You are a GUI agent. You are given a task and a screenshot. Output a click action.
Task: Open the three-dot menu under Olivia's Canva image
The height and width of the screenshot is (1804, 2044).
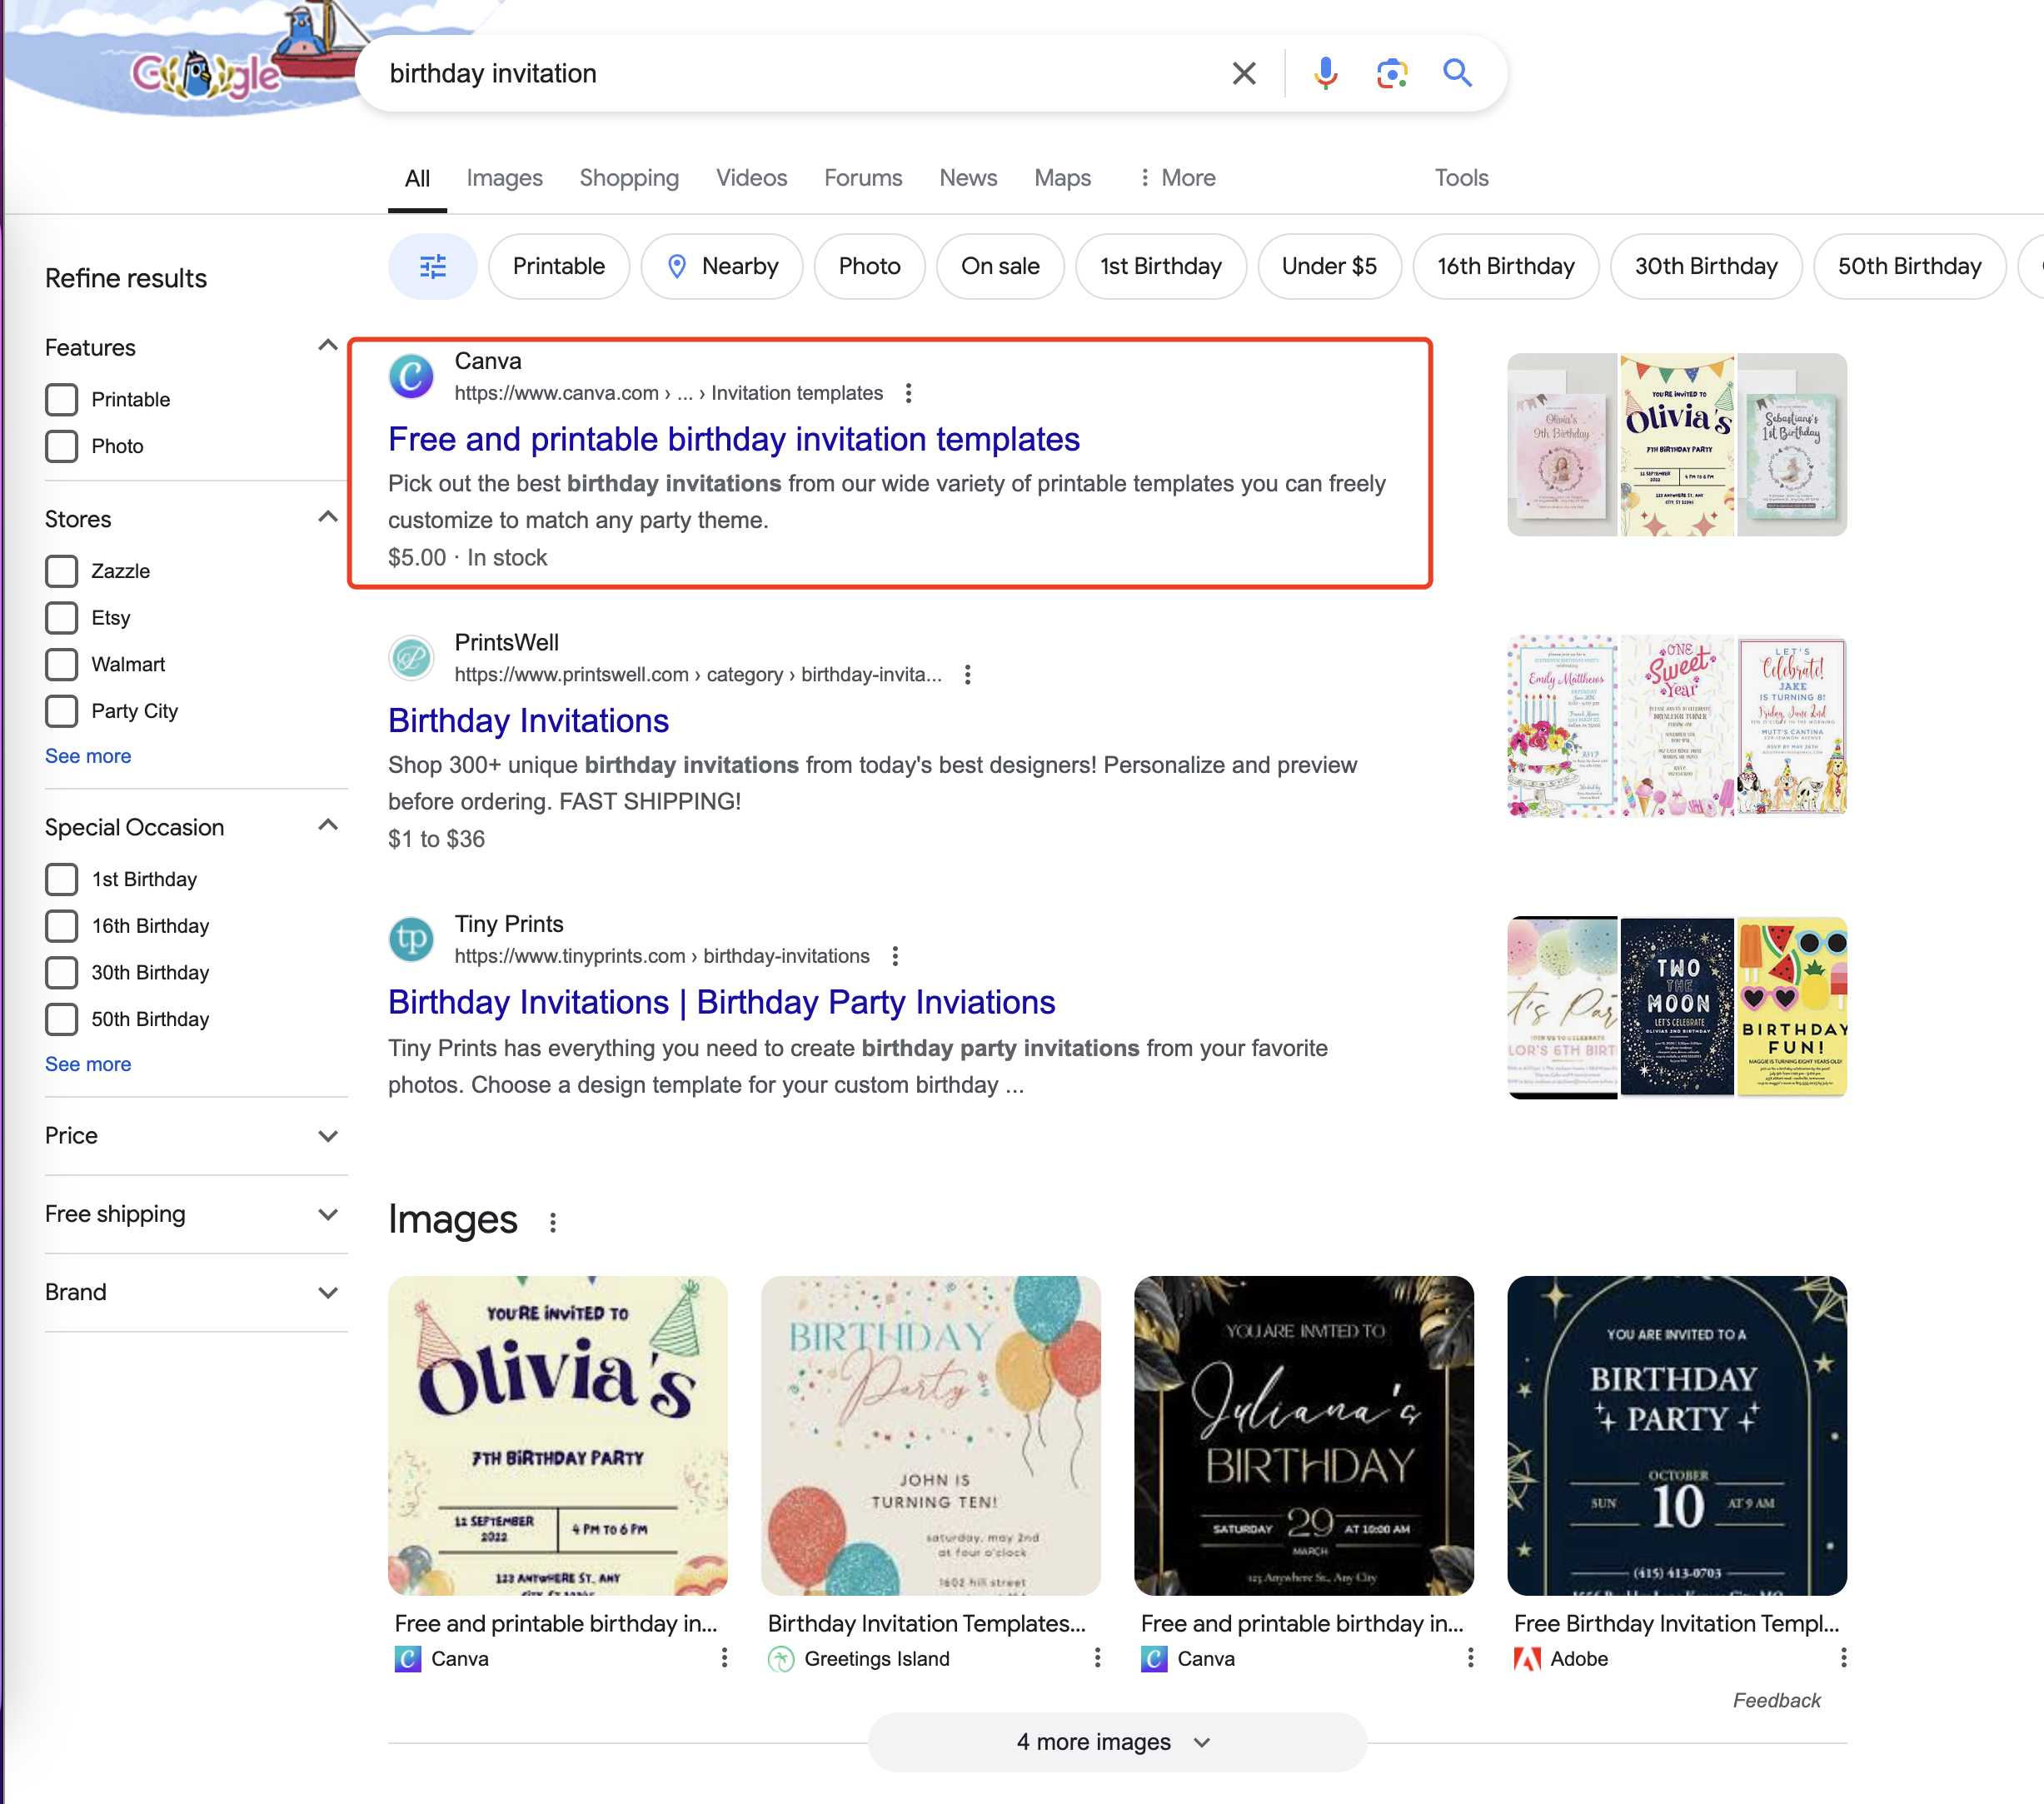724,1658
